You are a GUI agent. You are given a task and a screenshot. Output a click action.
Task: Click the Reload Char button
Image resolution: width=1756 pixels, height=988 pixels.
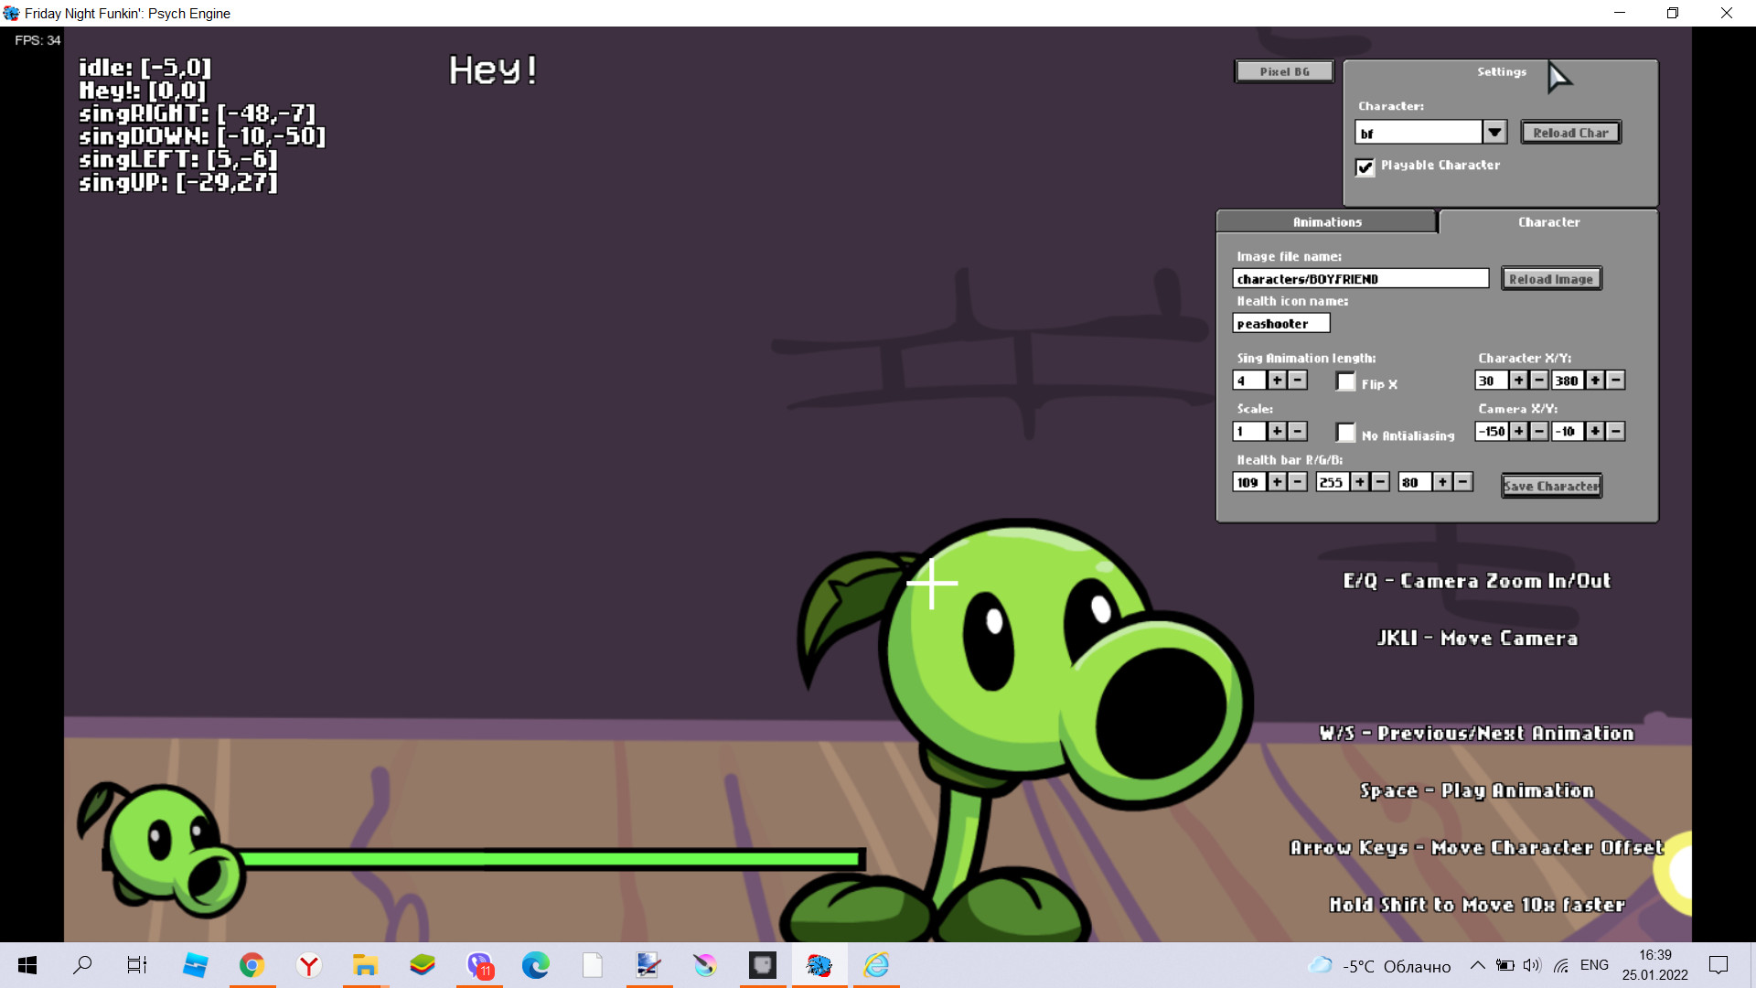click(1570, 132)
